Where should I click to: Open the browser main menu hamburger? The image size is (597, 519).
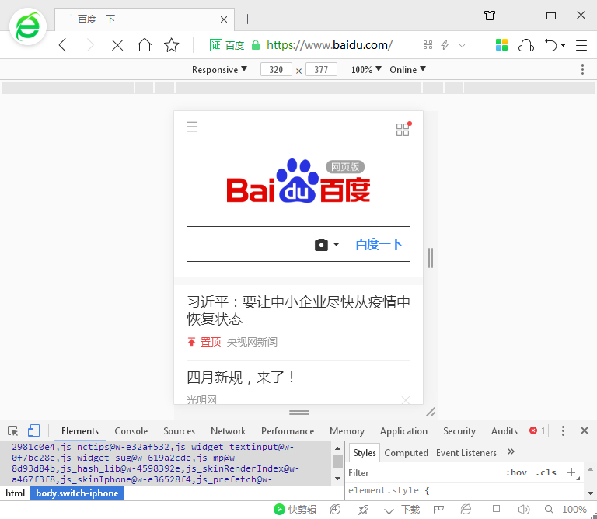[581, 45]
